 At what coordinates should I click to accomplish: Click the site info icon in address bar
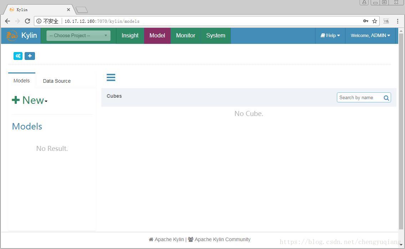pyautogui.click(x=39, y=21)
